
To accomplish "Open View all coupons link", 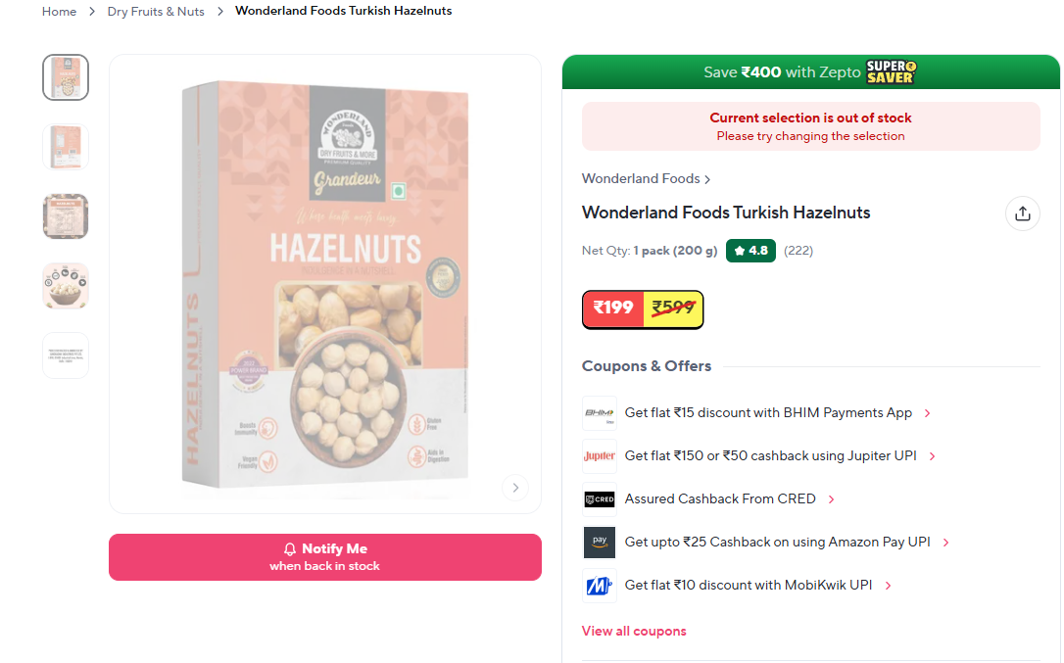I will 634,631.
